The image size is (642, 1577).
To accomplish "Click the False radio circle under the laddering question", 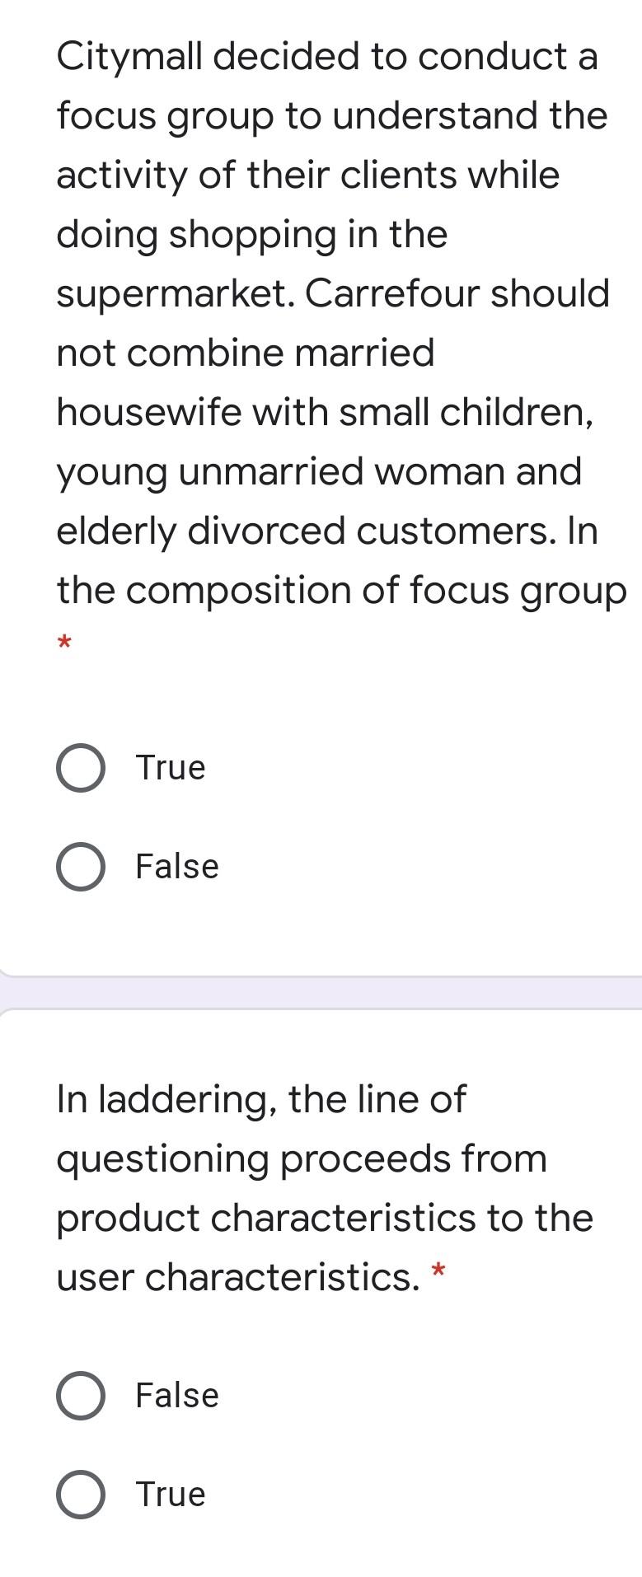I will click(81, 1395).
